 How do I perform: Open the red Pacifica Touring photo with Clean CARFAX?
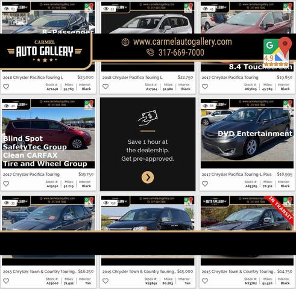tap(48, 134)
